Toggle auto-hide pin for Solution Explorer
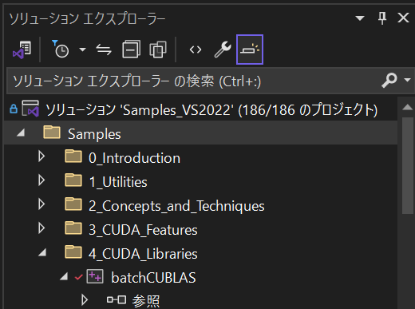415x309 pixels. [382, 18]
